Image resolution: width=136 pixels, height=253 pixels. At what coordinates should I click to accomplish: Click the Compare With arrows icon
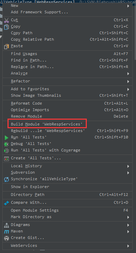(x=6, y=203)
